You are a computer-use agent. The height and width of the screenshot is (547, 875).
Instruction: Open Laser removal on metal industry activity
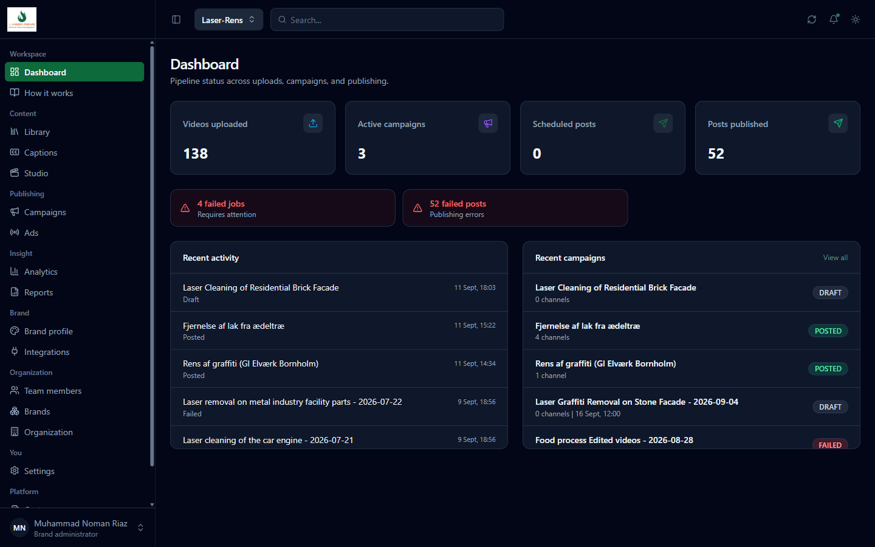339,407
